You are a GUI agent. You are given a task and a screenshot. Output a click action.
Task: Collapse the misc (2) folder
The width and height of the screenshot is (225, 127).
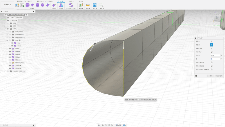(x=7, y=40)
